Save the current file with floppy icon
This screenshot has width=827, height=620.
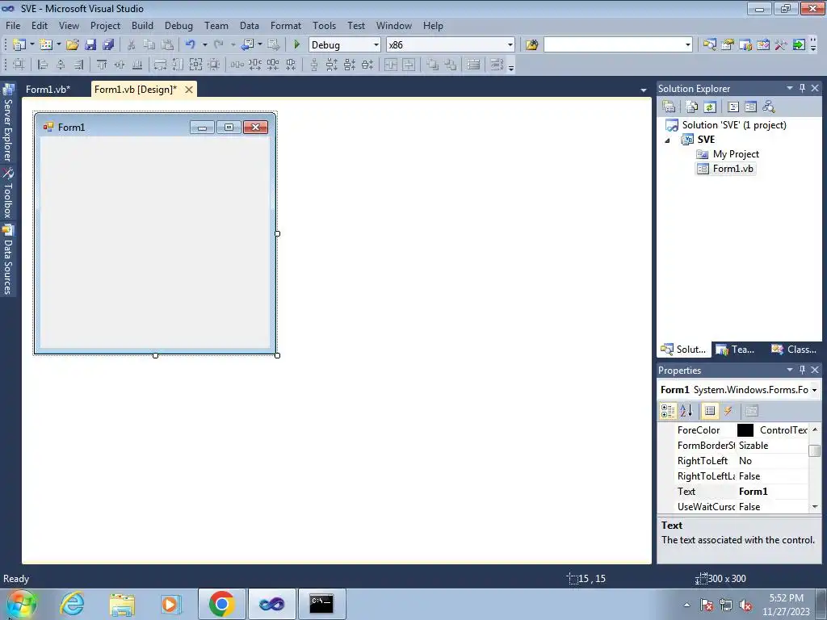click(90, 45)
